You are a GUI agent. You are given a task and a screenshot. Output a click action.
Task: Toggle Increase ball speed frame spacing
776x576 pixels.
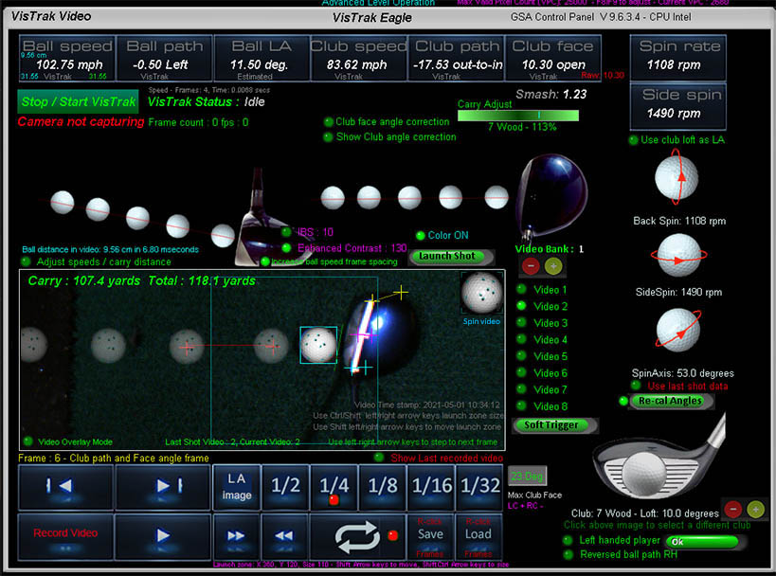tap(265, 261)
